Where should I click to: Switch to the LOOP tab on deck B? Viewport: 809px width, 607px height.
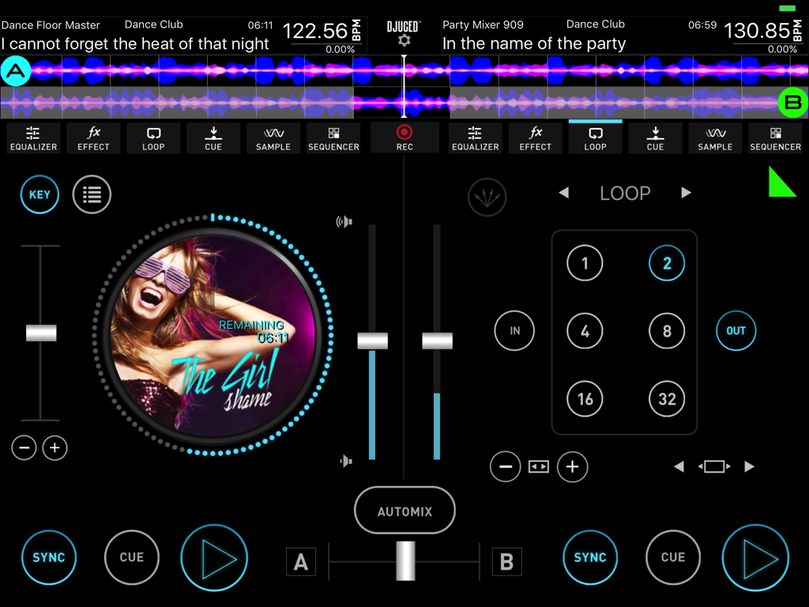595,138
